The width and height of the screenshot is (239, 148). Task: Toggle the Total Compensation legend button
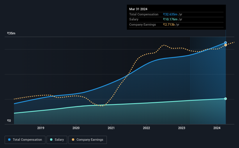pyautogui.click(x=25, y=140)
